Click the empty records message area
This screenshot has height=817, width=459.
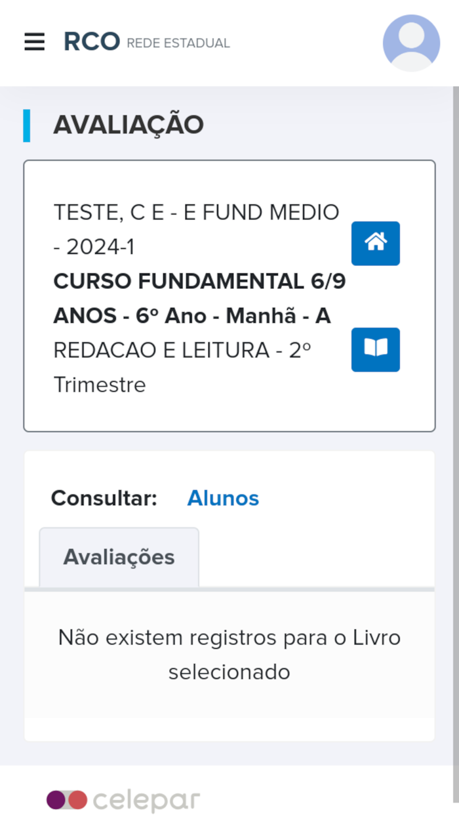point(229,654)
